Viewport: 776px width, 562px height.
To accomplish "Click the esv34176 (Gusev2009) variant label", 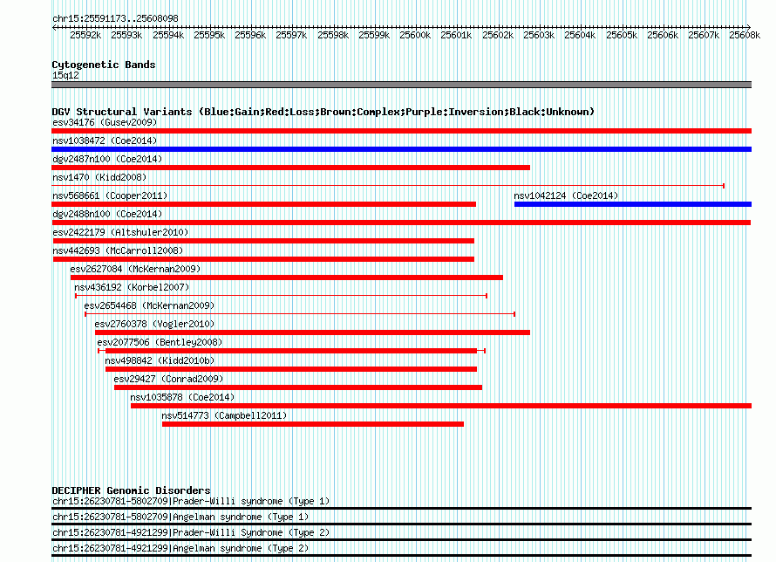I will pos(105,122).
